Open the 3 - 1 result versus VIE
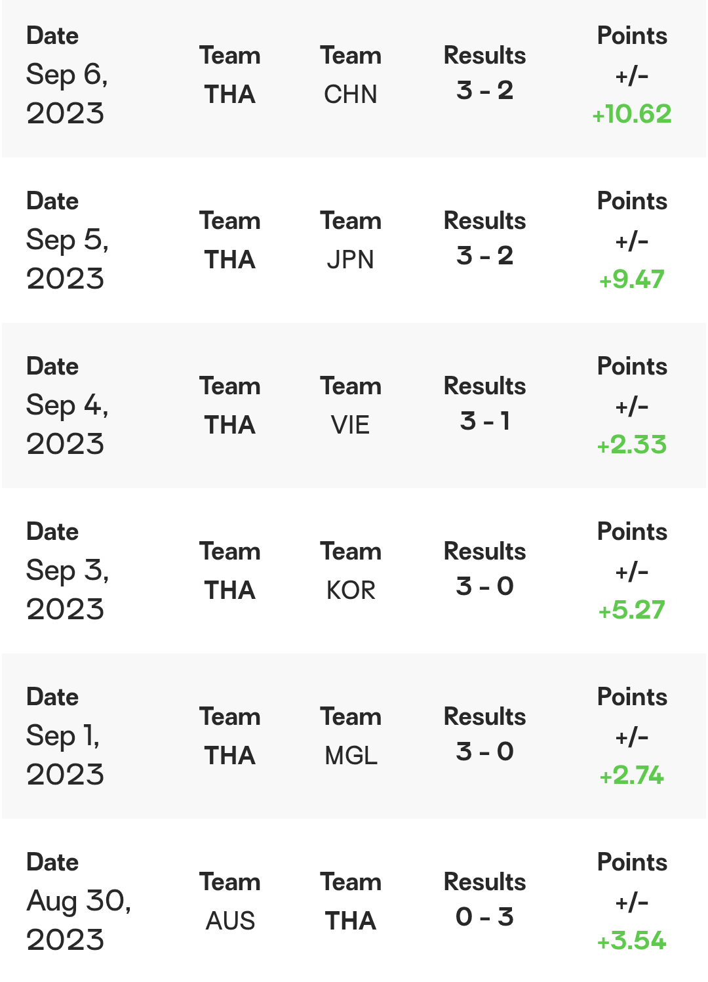Image resolution: width=708 pixels, height=982 pixels. click(484, 421)
